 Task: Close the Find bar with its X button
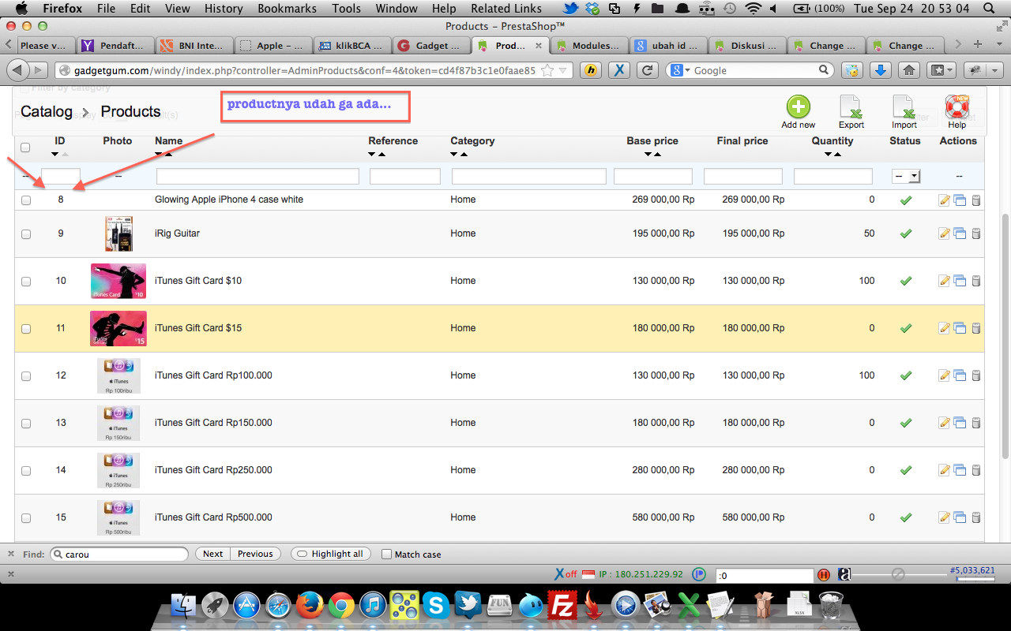(11, 554)
